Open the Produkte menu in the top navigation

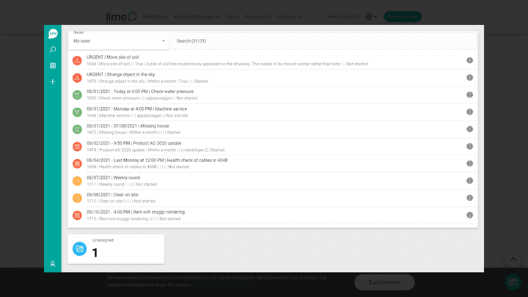[155, 16]
